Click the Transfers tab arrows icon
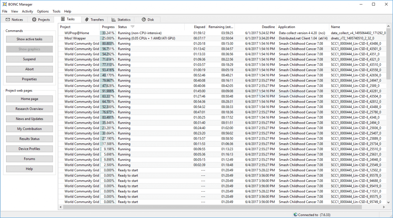The width and height of the screenshot is (393, 218). click(87, 20)
